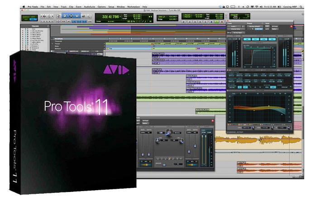Click the Stop button in transport

pyautogui.click(x=211, y=22)
